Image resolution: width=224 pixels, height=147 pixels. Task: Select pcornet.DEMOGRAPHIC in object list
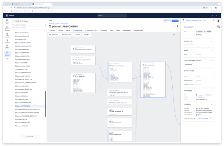click(x=24, y=46)
